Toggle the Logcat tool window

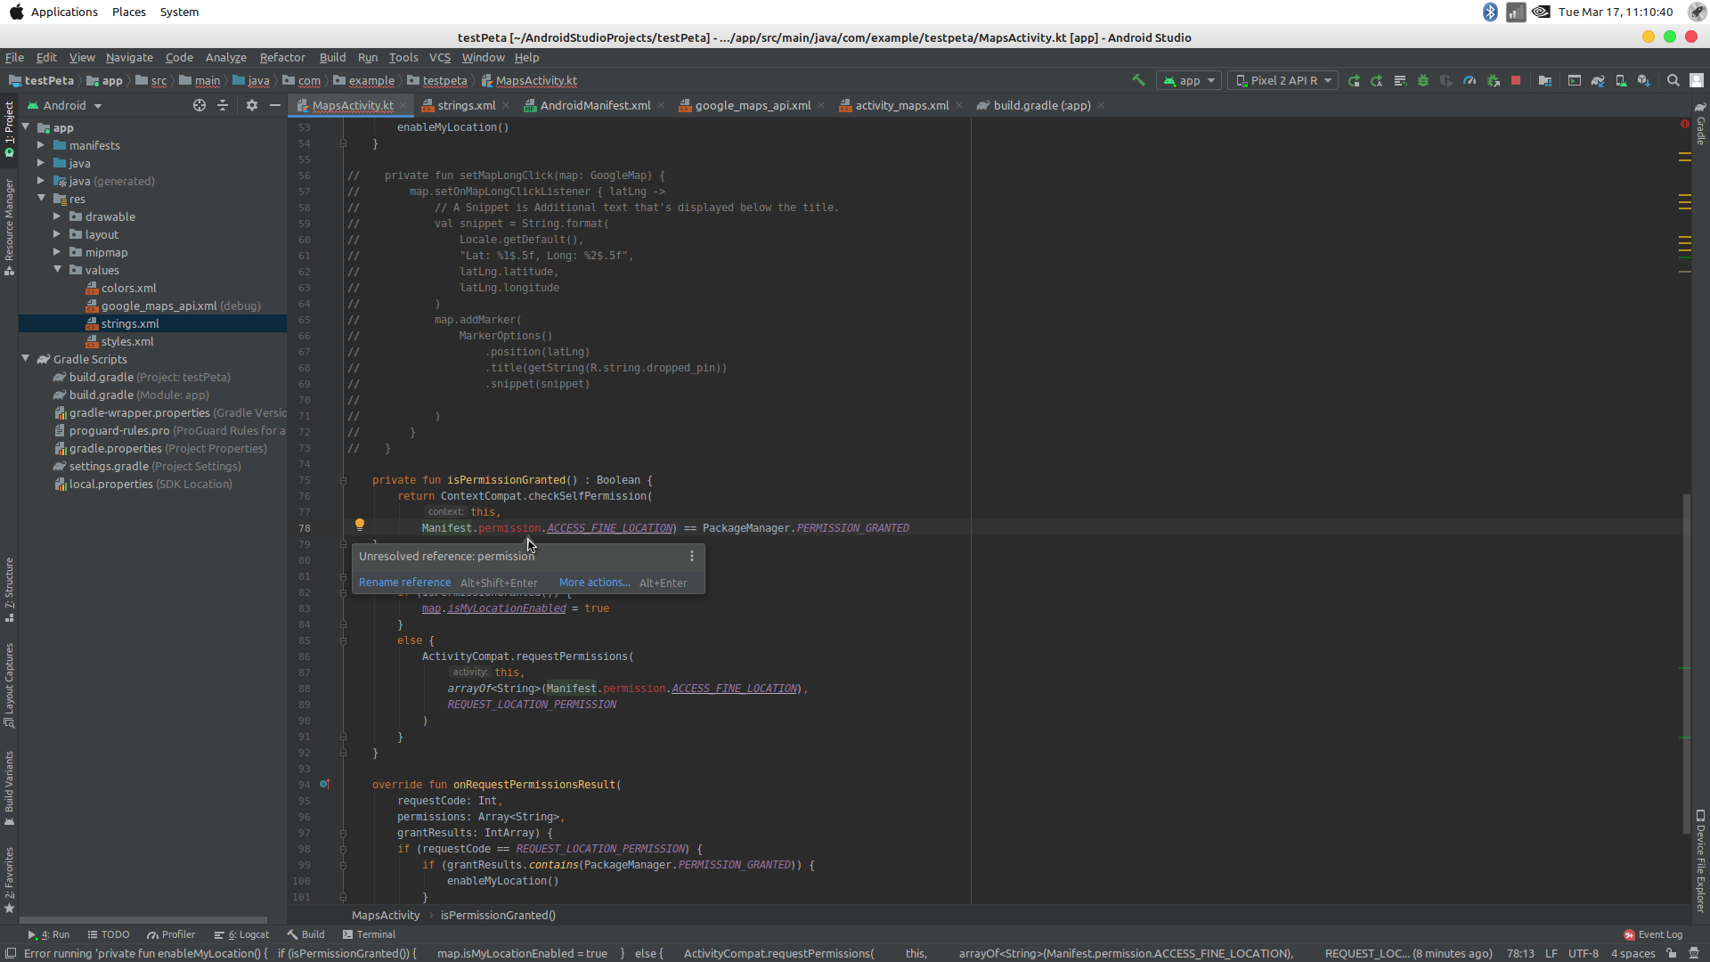(241, 934)
